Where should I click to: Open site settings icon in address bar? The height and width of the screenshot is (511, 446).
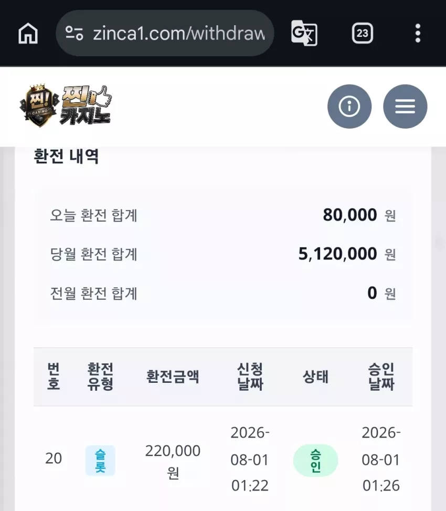point(74,33)
